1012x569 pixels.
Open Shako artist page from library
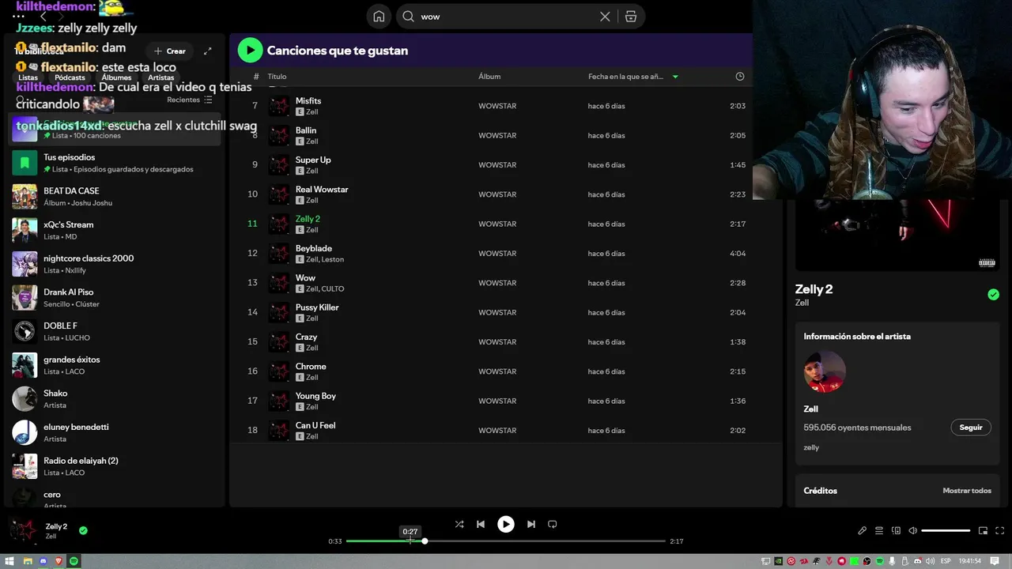coord(115,399)
